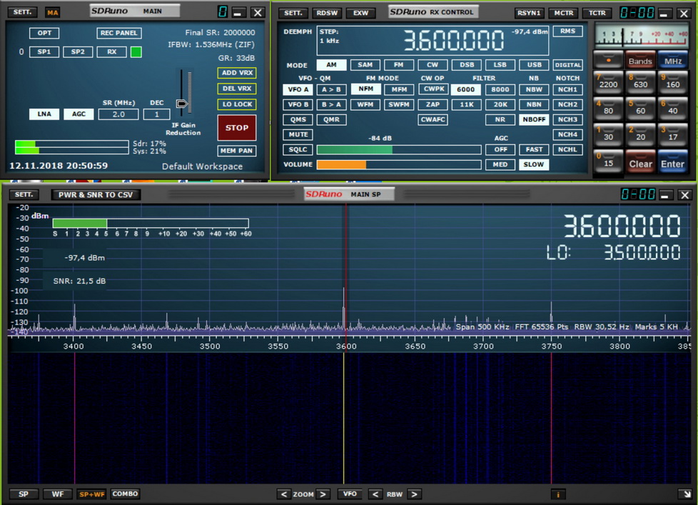Click the STOP button
This screenshot has width=698, height=505.
coord(237,128)
